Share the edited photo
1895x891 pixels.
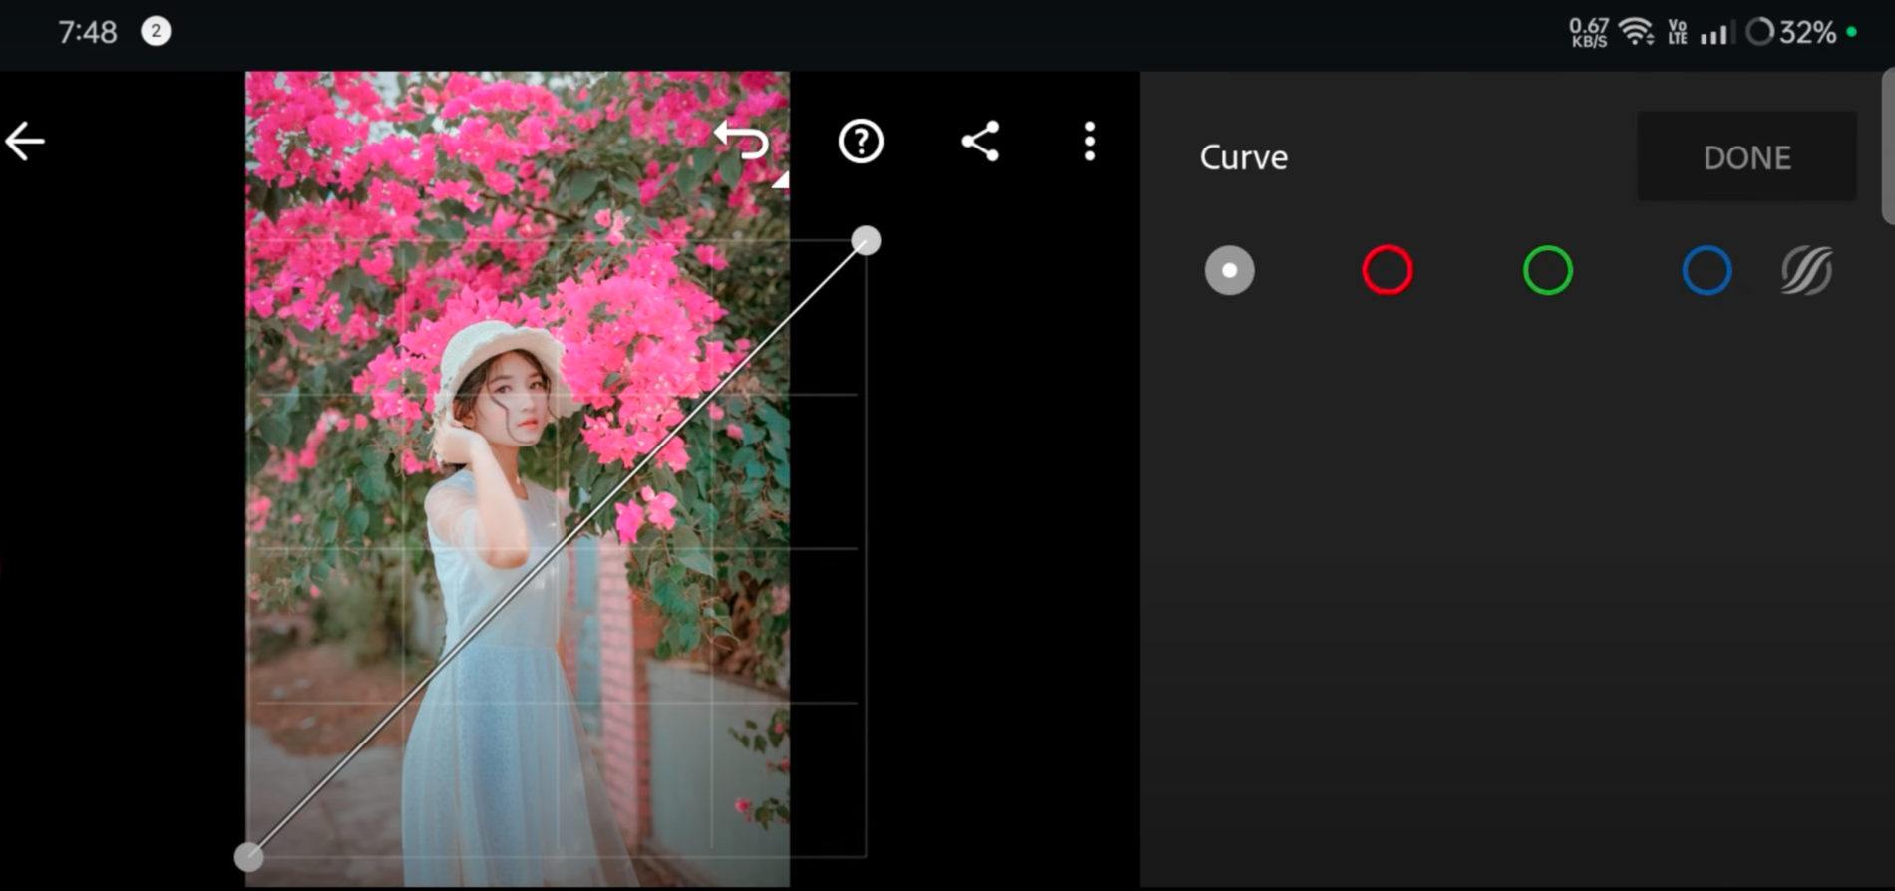980,142
